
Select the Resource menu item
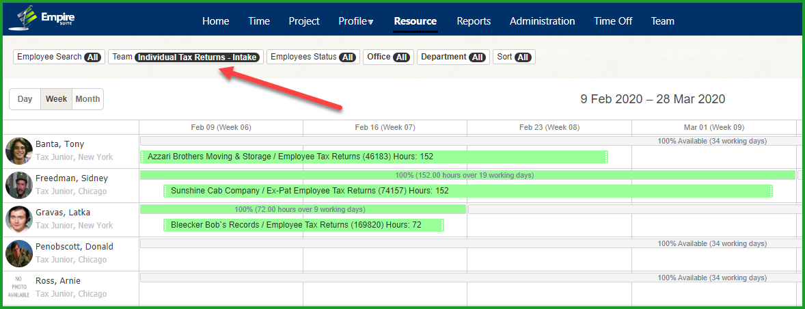[415, 21]
